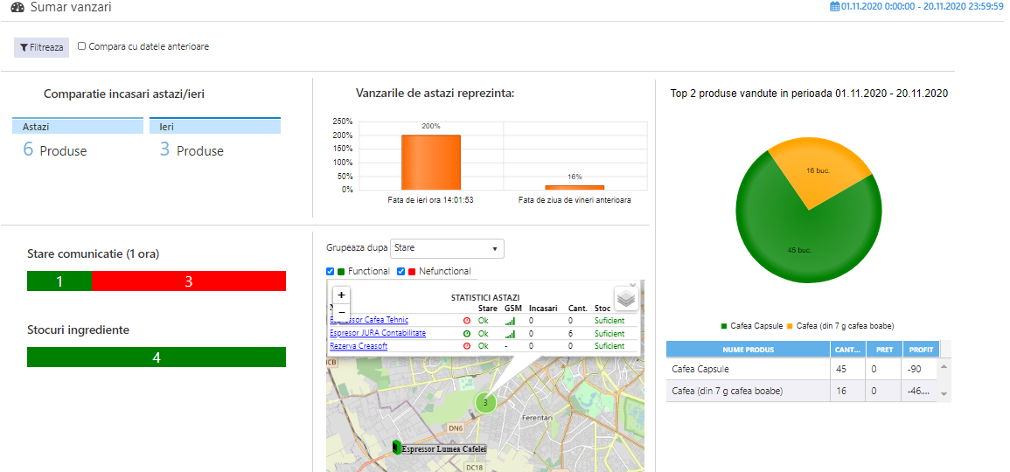Open the date range 01.11.2020 - 20.11.2020 picker
Screen dimensions: 1010x472
[922, 6]
